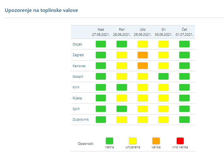
Task: Select Gospić's green indicator for Wednesday 30.06.2021
Action: [164, 76]
